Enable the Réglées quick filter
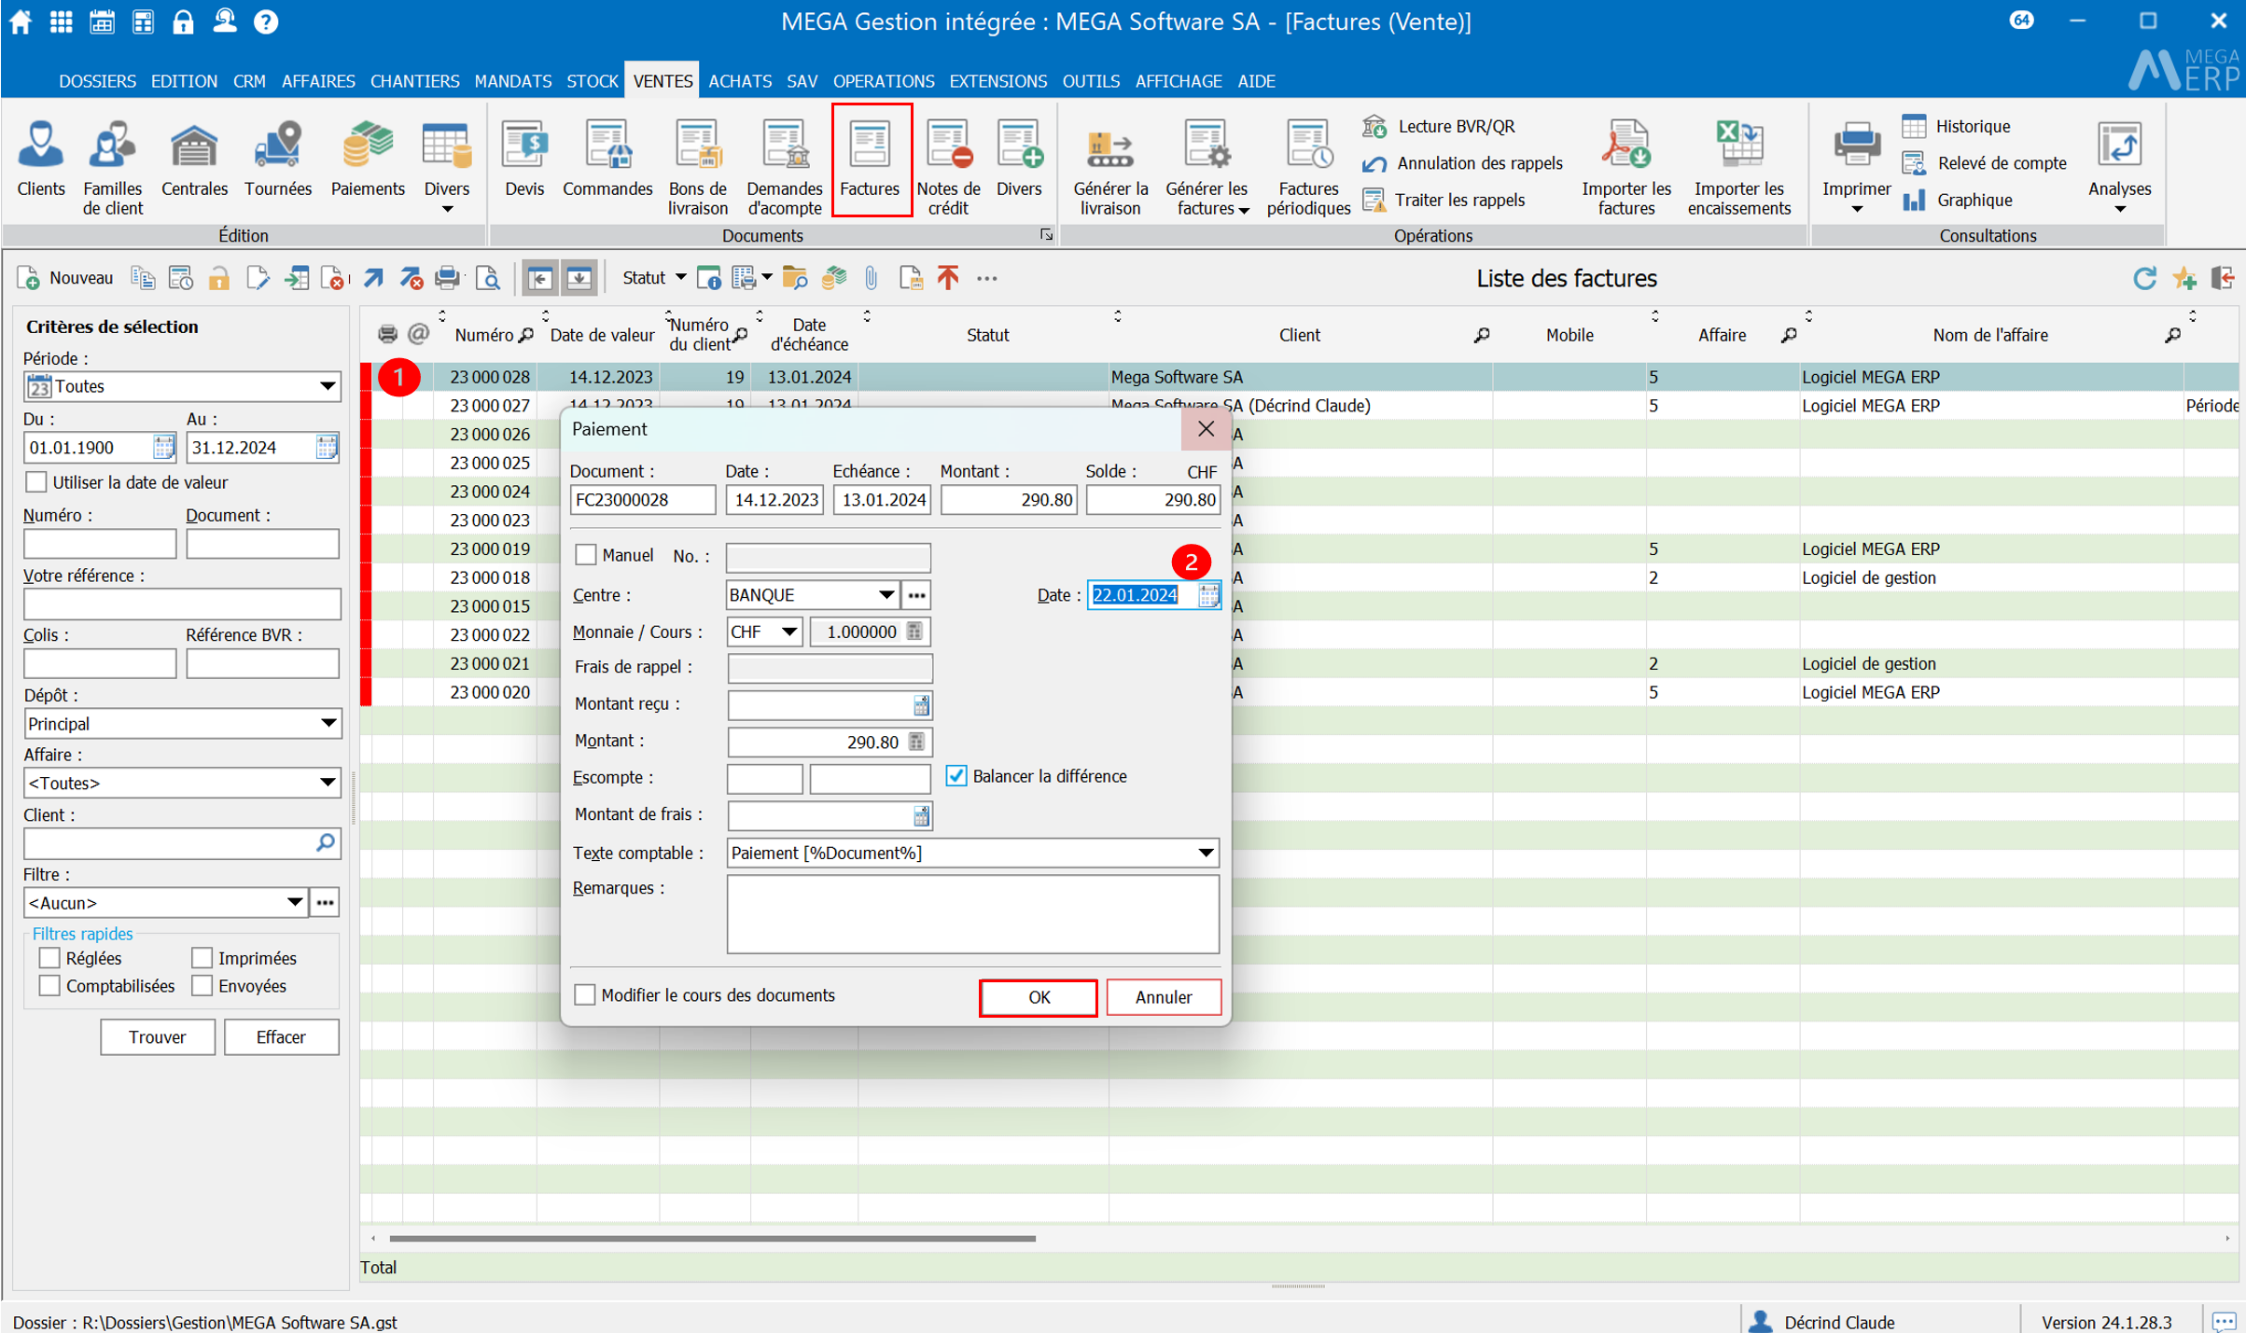The height and width of the screenshot is (1333, 2246). (49, 958)
